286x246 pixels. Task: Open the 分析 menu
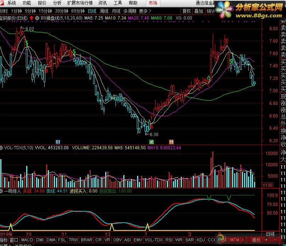pos(57,3)
